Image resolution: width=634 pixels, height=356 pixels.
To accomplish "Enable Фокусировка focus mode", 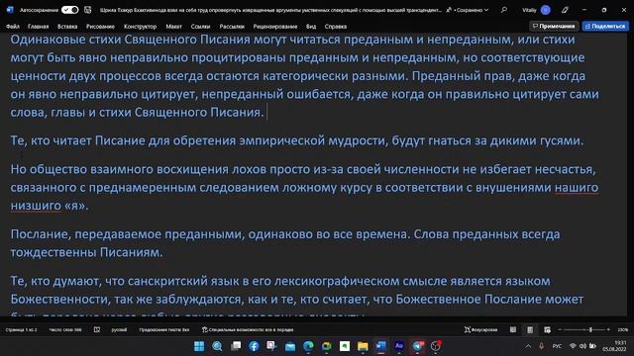I will [480, 329].
